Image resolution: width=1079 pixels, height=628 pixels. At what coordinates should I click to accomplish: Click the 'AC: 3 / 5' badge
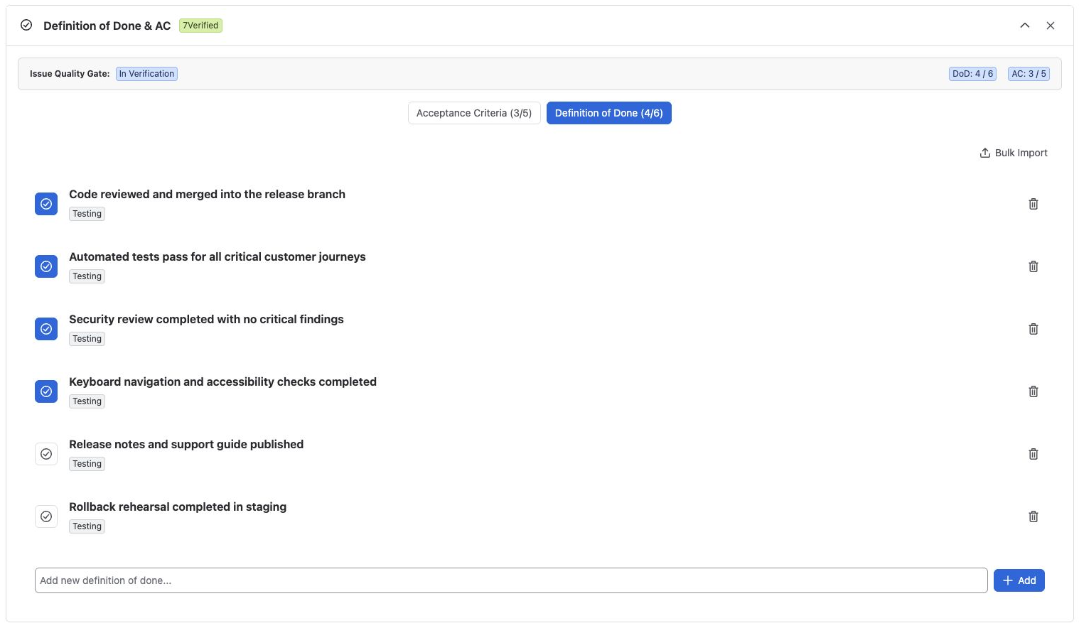(x=1029, y=74)
